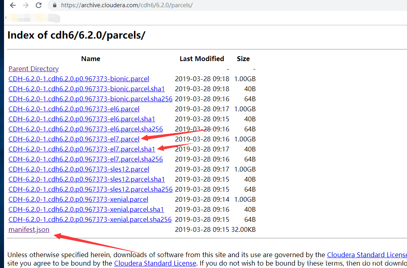Open the manifest.json link

(x=29, y=229)
